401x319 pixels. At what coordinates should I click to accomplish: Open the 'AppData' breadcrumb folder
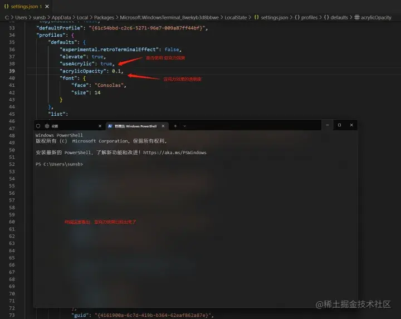(x=61, y=17)
